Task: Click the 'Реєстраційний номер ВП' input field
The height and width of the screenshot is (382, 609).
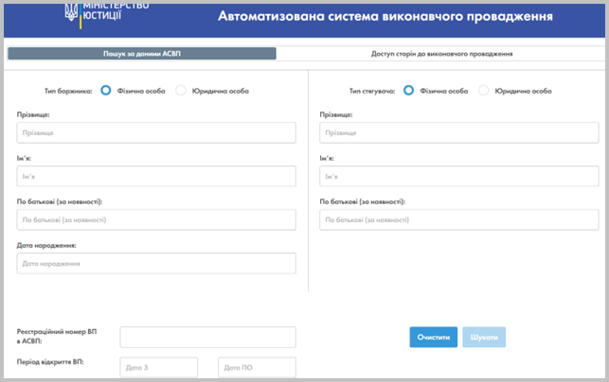Action: tap(207, 337)
